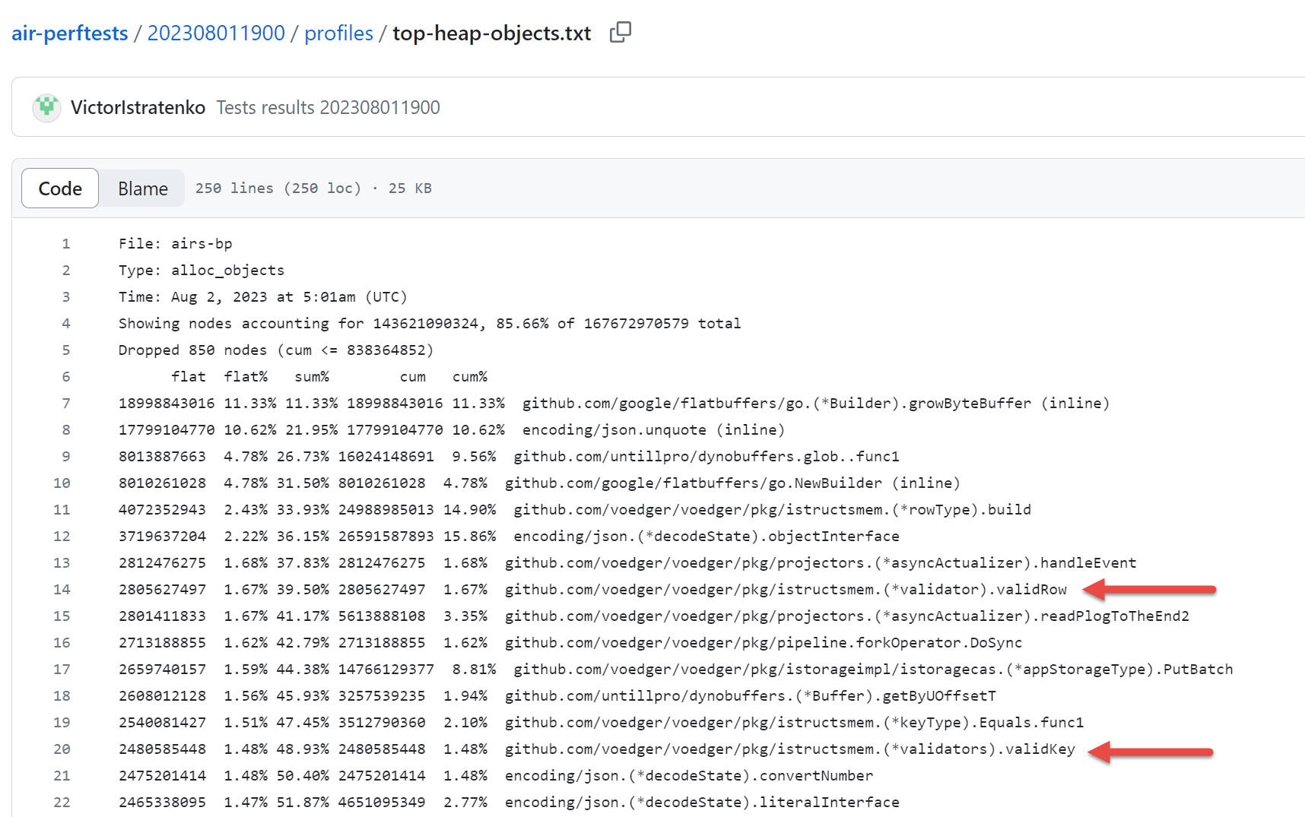Select line number 9 with dynobuffers func1
The height and width of the screenshot is (817, 1305).
pyautogui.click(x=65, y=456)
